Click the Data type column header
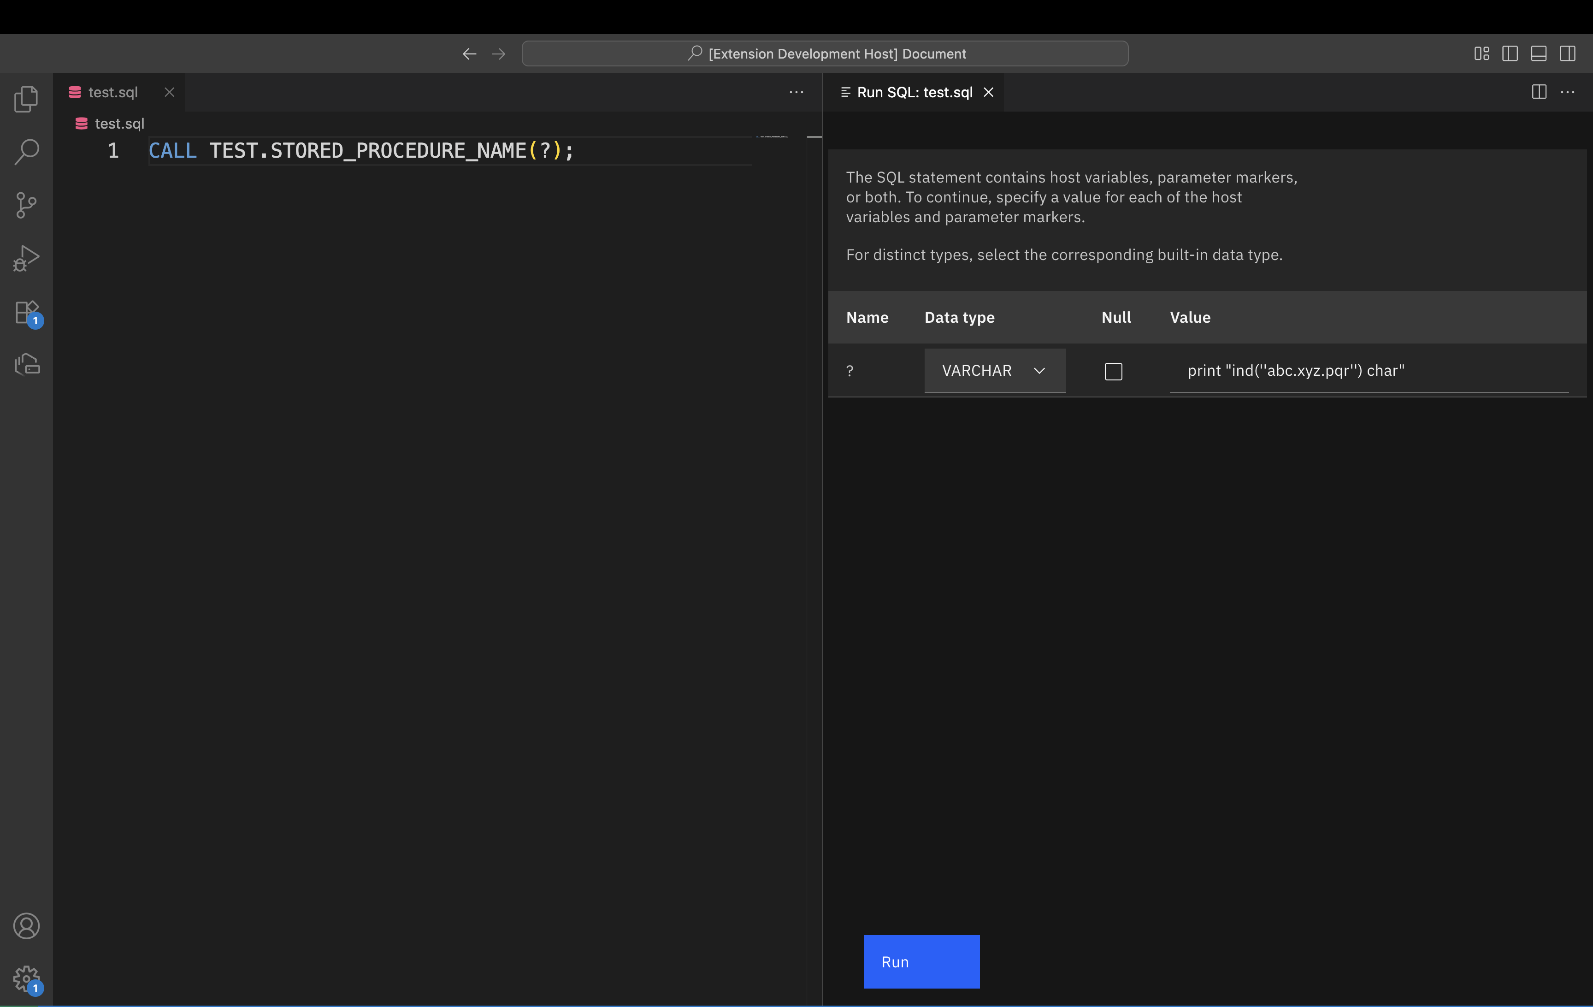This screenshot has height=1007, width=1593. (x=959, y=318)
